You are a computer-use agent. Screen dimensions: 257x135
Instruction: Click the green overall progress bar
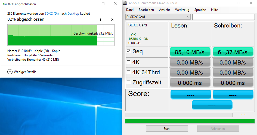(190, 121)
